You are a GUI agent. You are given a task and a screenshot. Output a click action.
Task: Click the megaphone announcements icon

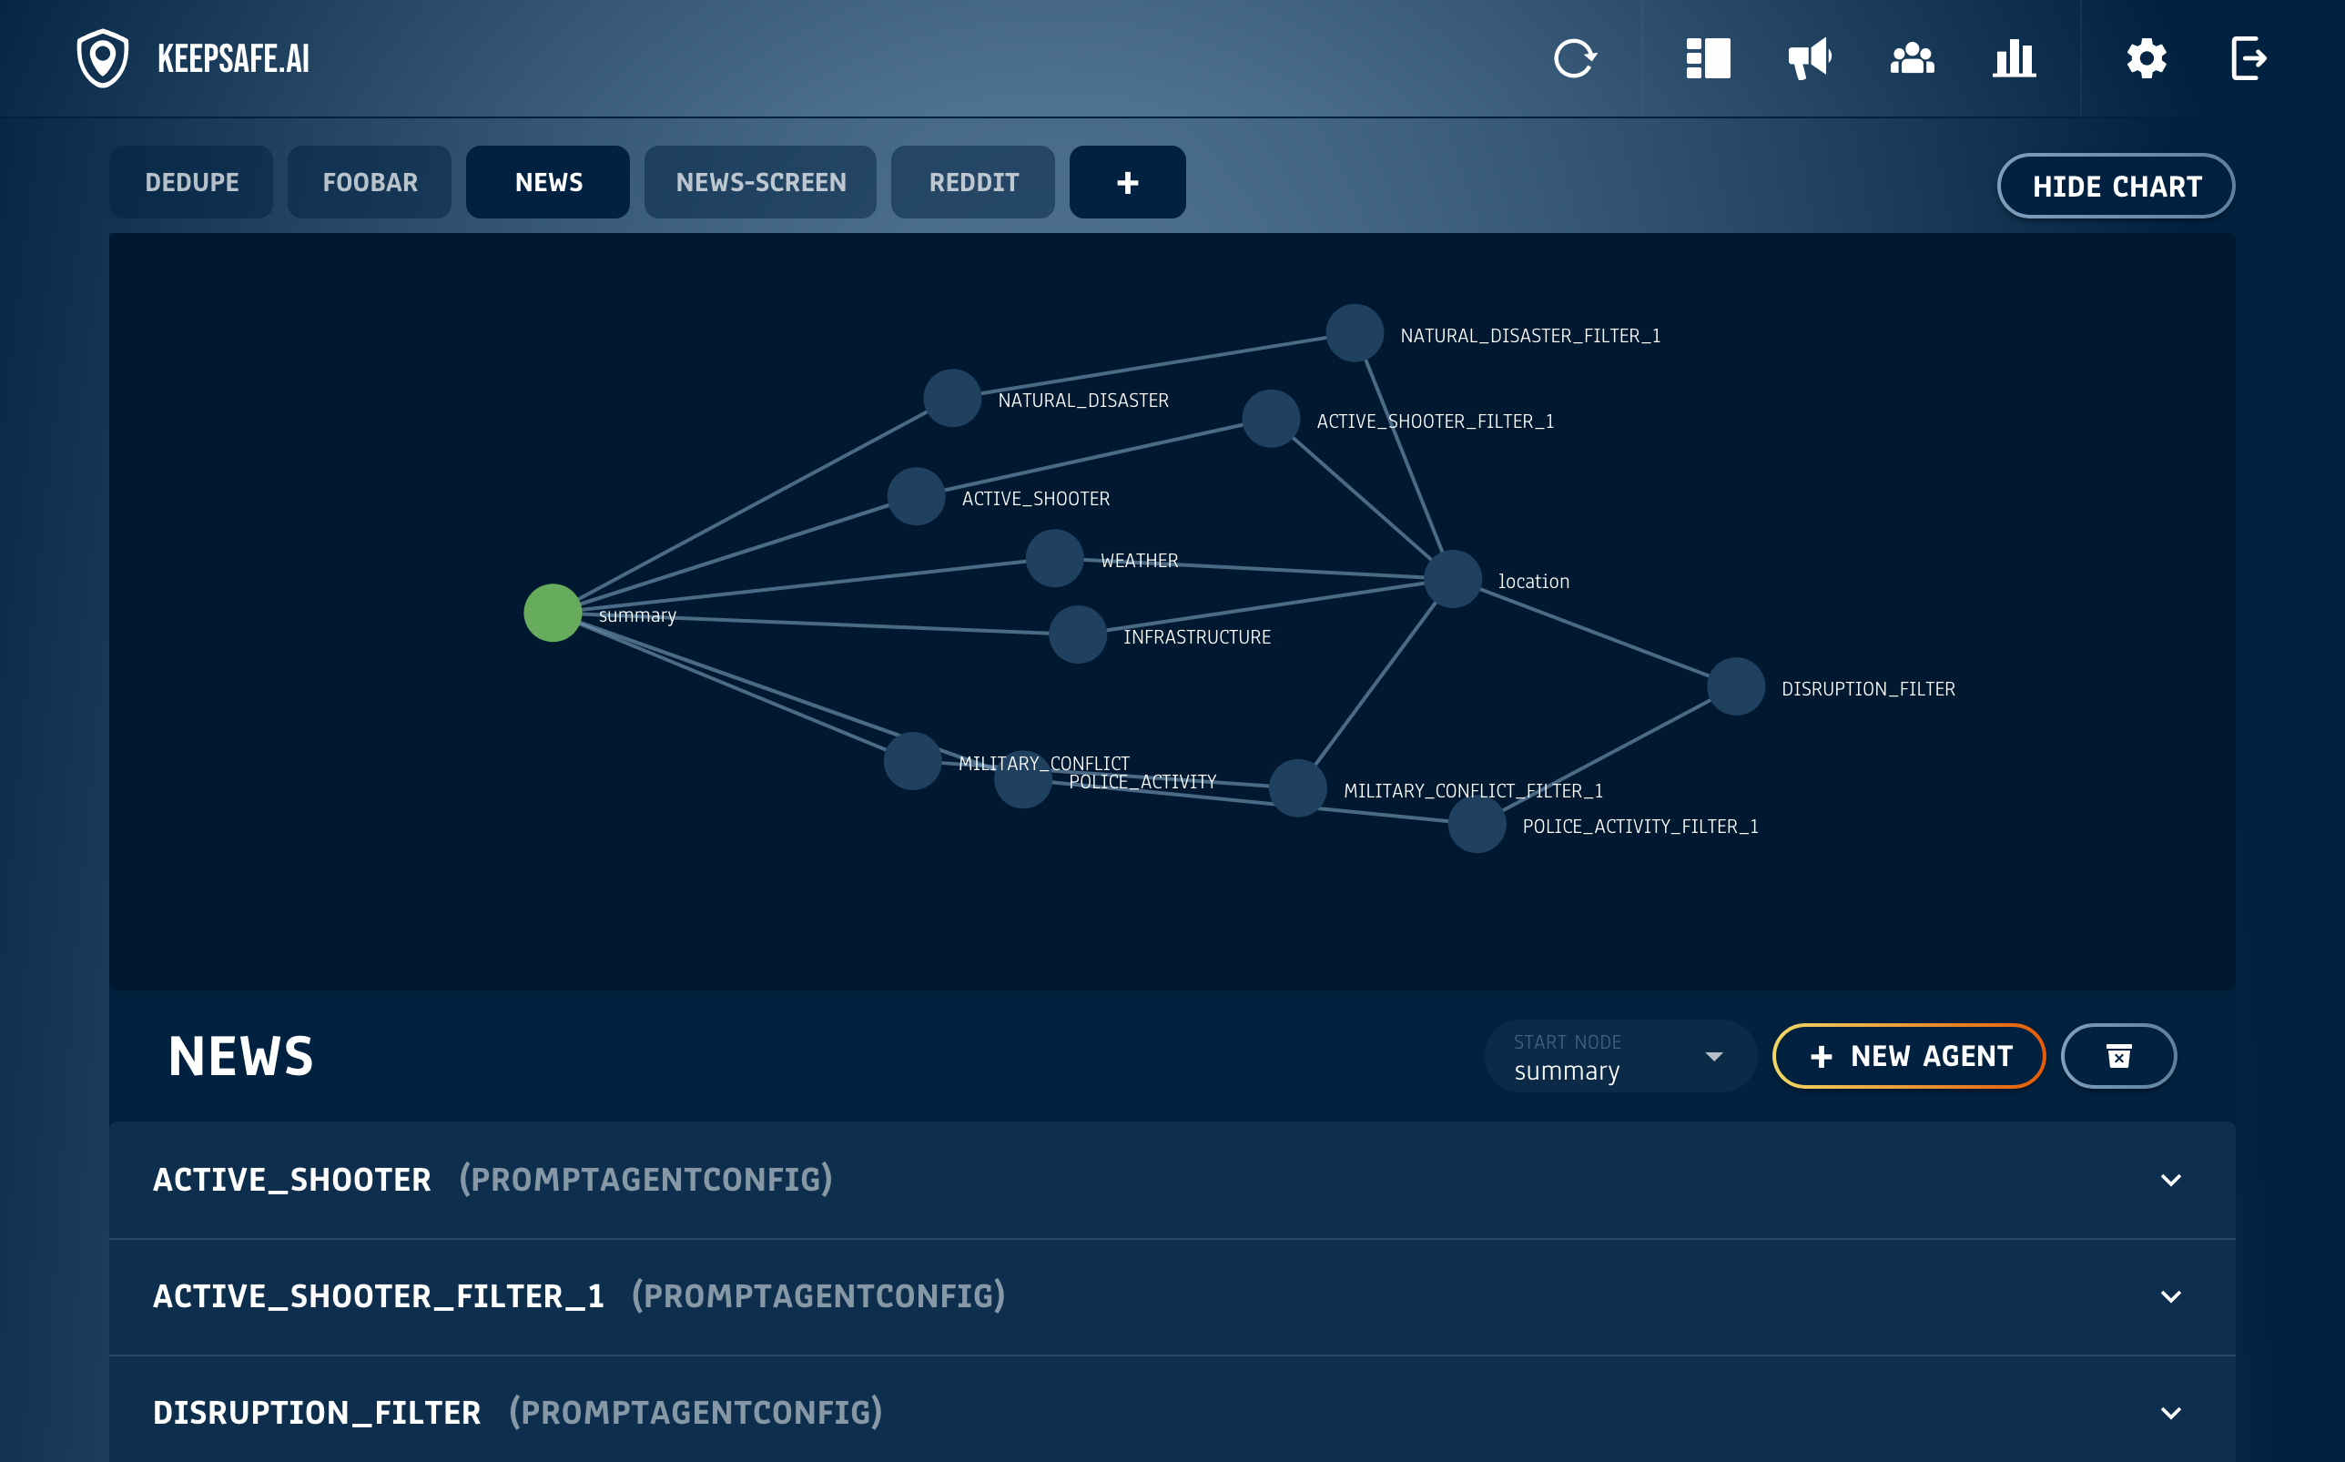pyautogui.click(x=1810, y=58)
